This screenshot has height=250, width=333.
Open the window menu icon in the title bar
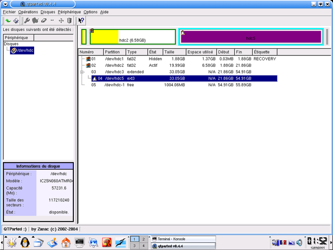tap(5, 4)
